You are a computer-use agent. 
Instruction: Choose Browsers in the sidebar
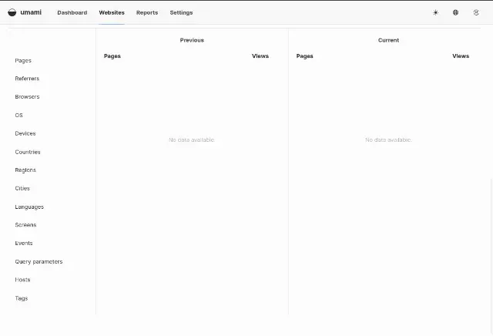(x=27, y=96)
